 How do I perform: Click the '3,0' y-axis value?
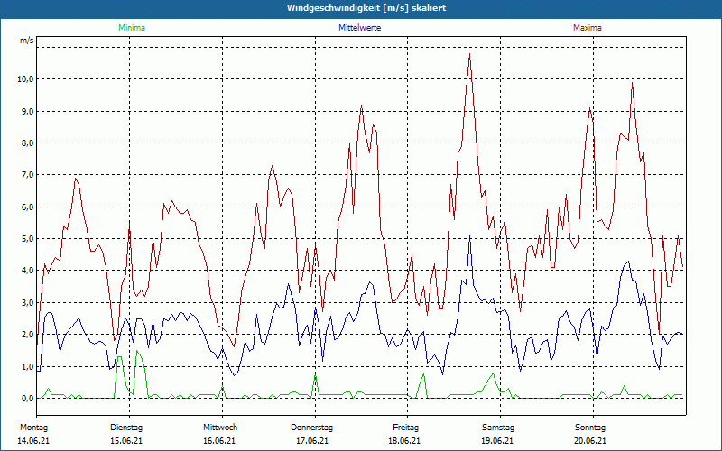(28, 303)
